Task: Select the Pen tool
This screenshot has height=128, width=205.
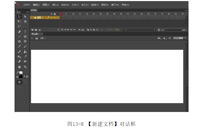Action: (19, 32)
